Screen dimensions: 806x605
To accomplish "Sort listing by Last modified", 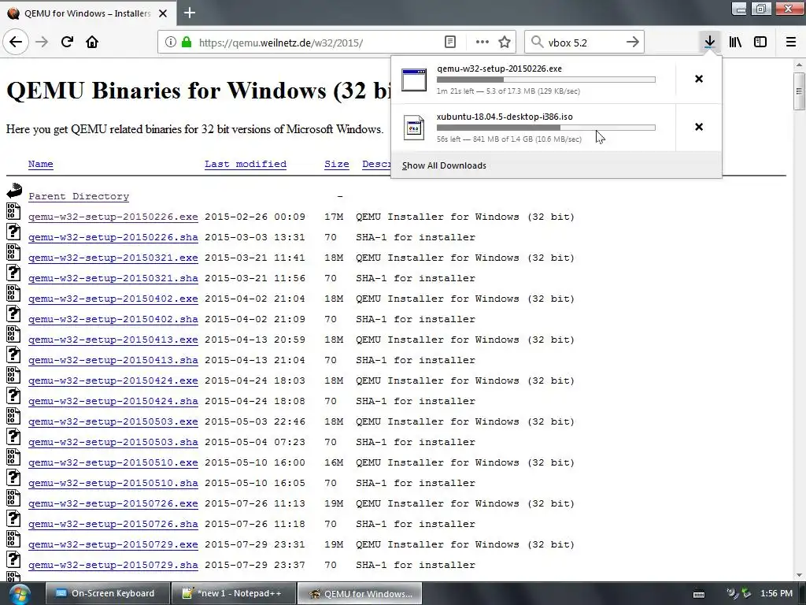I will click(x=246, y=164).
